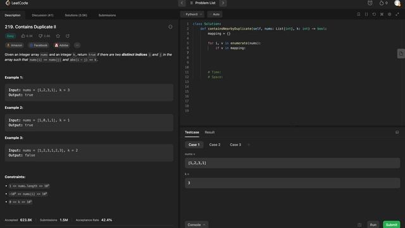Viewport: 405px width, 228px height.
Task: Go to the previous problem arrow
Action: pos(182,3)
